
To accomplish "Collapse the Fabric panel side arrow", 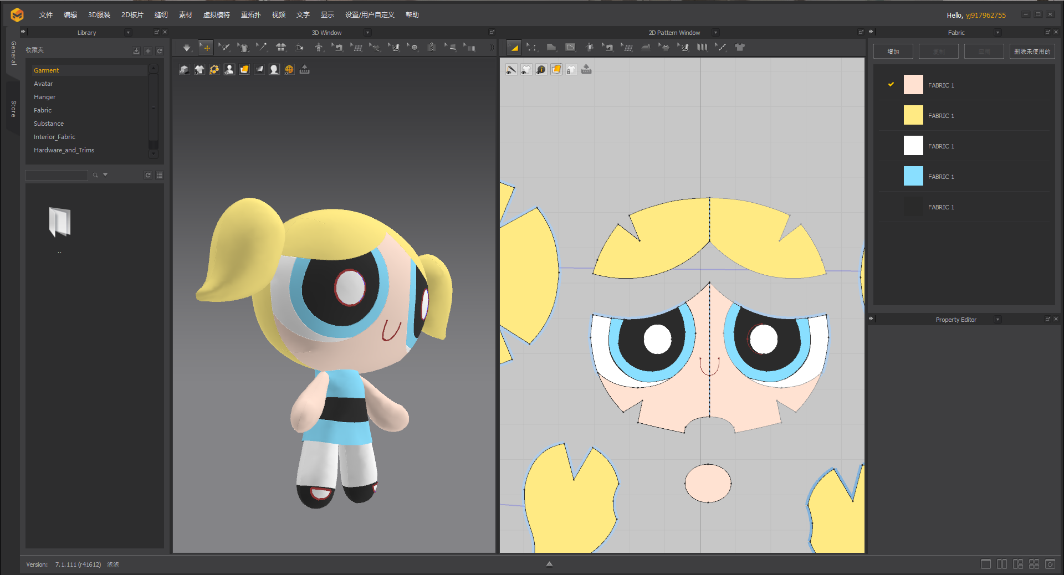I will 871,32.
